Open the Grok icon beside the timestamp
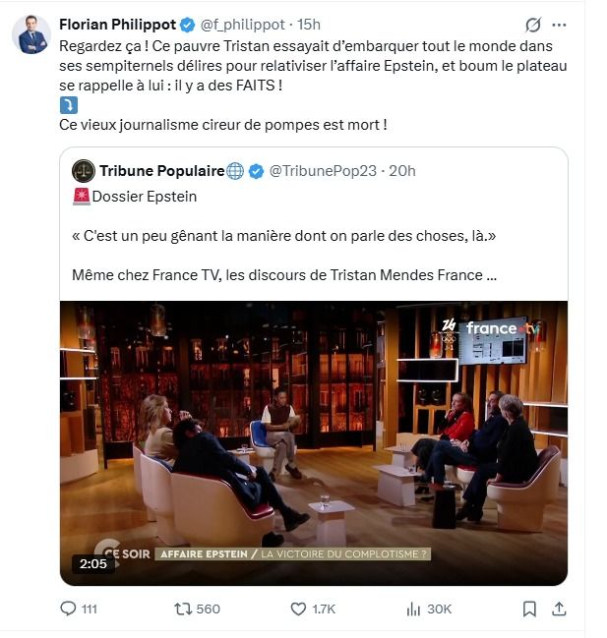Image resolution: width=607 pixels, height=638 pixels. (x=533, y=25)
